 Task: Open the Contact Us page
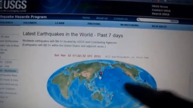point(121,19)
